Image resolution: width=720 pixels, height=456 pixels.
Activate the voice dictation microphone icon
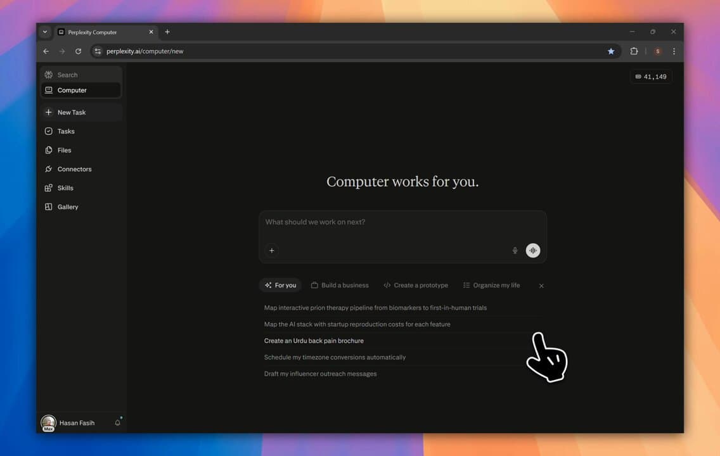pos(515,250)
